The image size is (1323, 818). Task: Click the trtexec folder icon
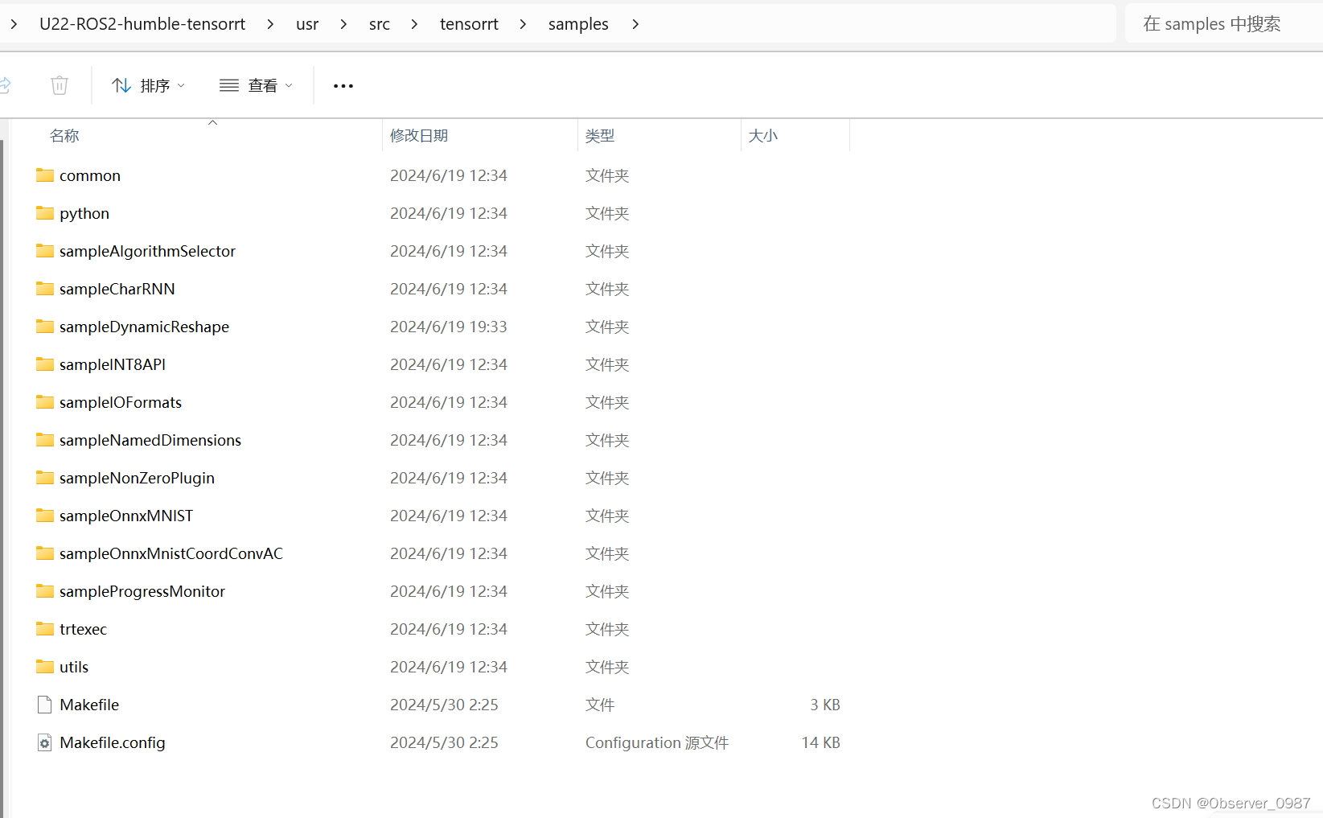click(x=45, y=628)
